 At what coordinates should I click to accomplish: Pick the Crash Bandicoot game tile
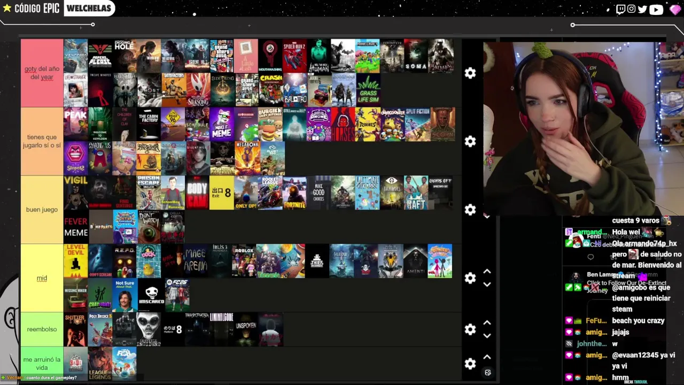tap(270, 90)
